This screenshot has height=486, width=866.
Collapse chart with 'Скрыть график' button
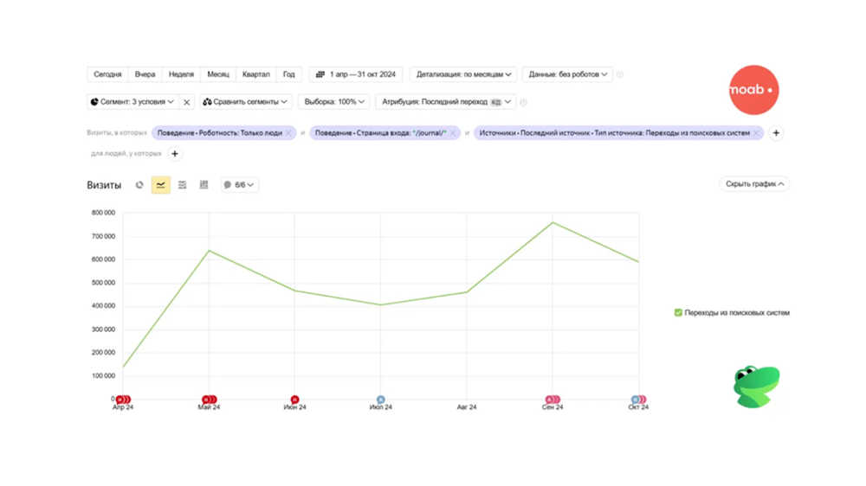point(754,184)
